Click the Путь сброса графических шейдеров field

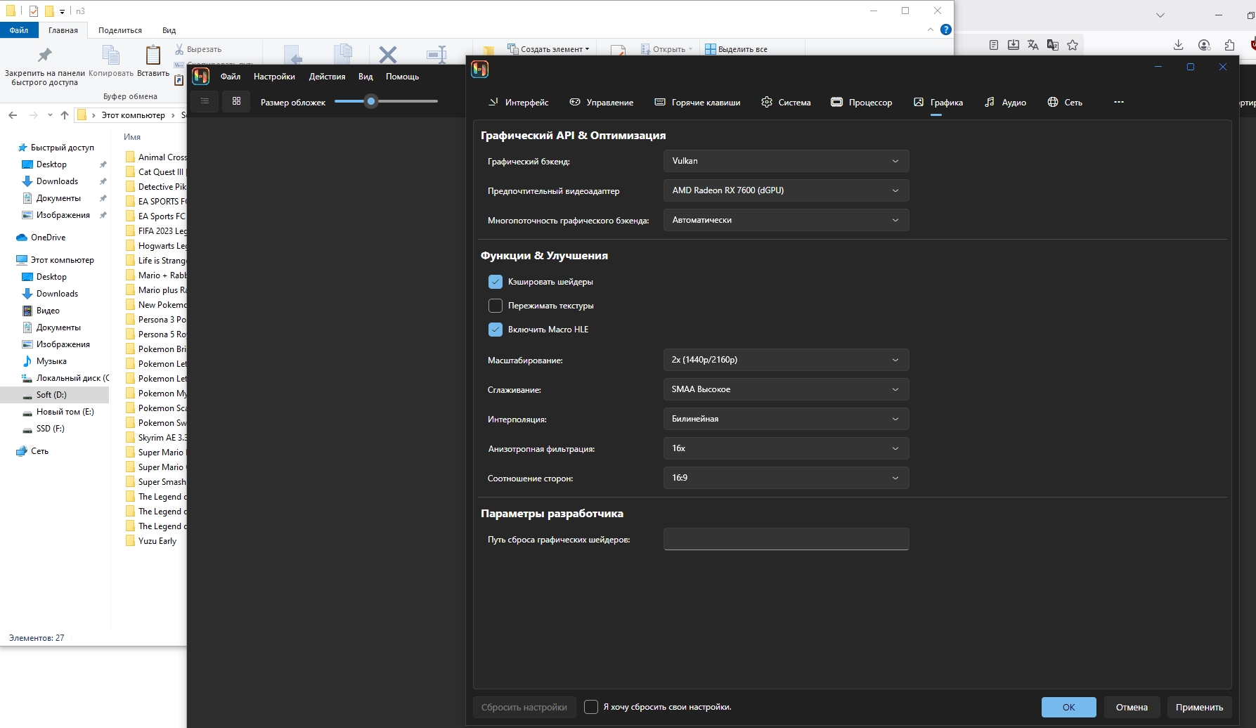tap(785, 539)
